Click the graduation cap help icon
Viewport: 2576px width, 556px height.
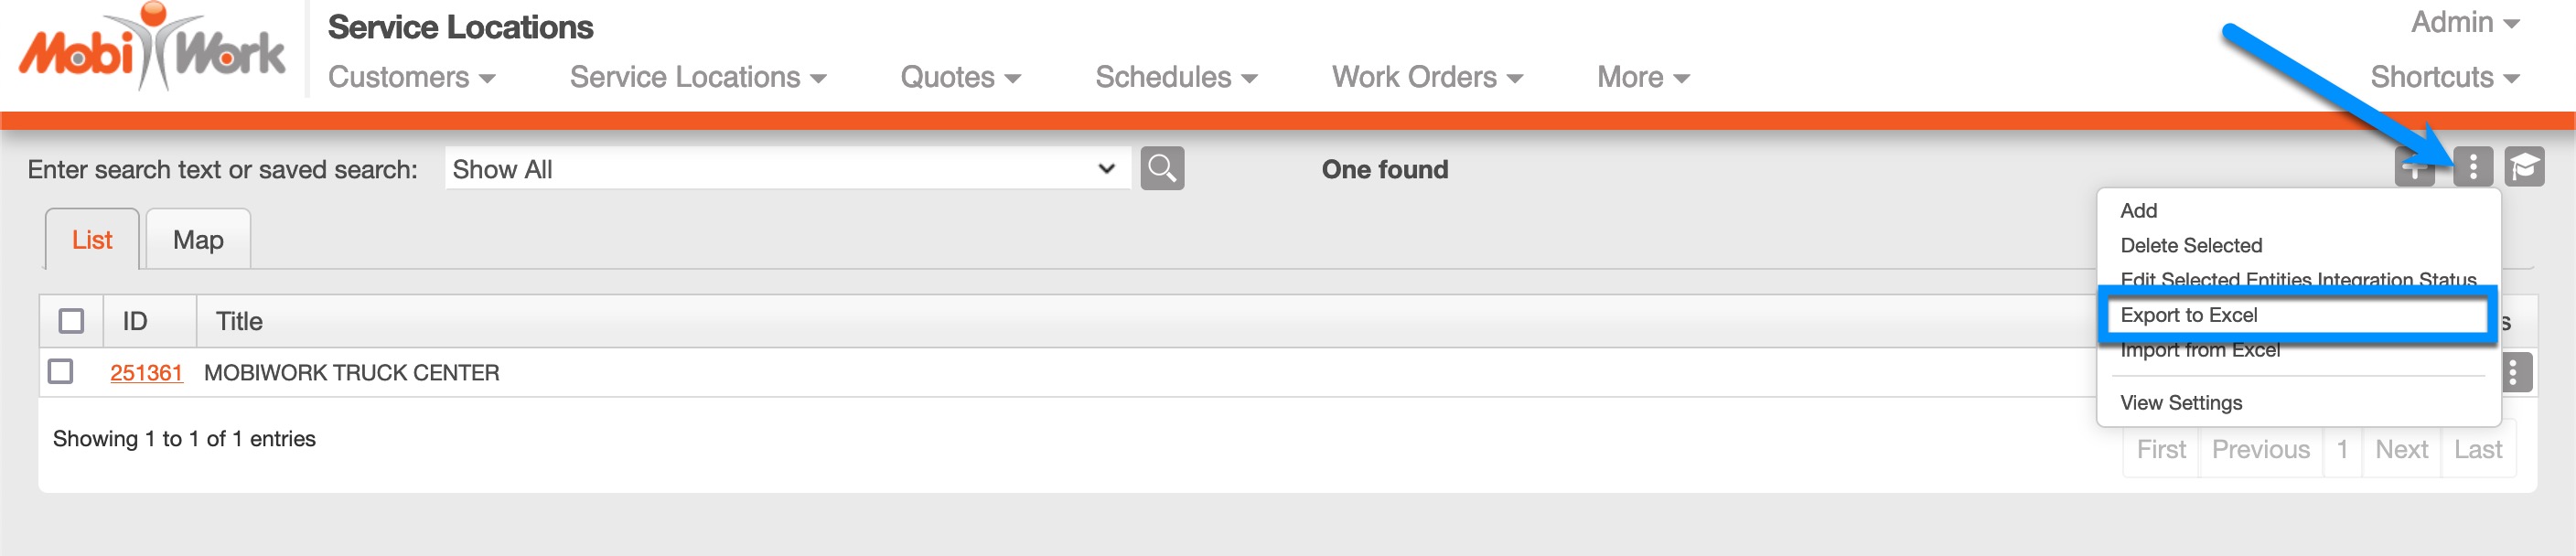point(2523,167)
